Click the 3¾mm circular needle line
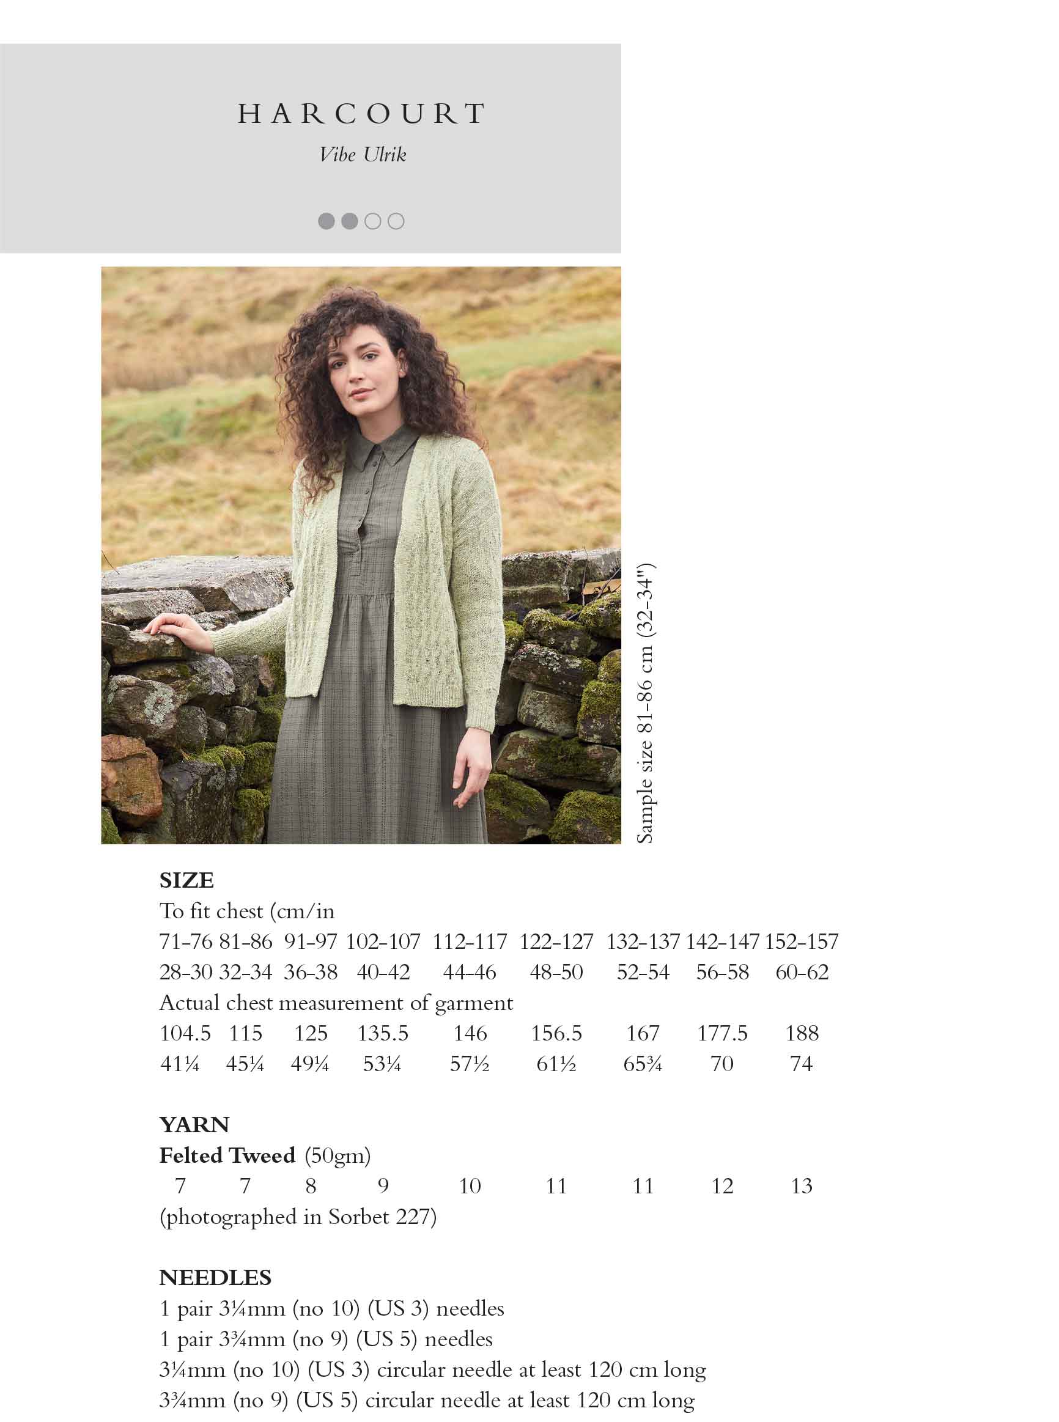 427,1400
